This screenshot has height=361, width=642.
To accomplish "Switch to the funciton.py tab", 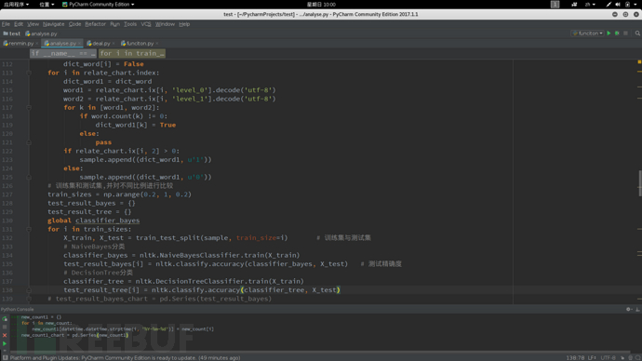I will click(x=140, y=44).
